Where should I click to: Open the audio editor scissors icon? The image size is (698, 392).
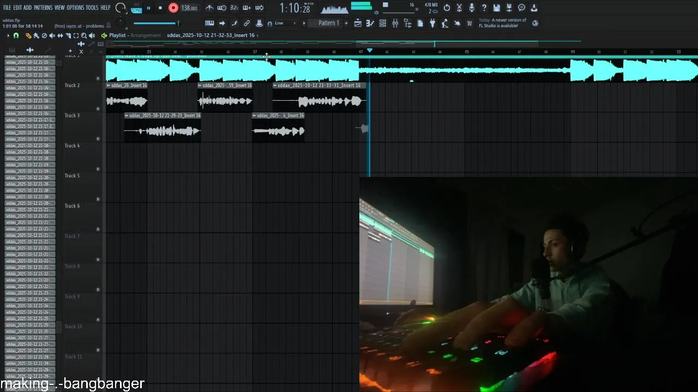tap(459, 8)
